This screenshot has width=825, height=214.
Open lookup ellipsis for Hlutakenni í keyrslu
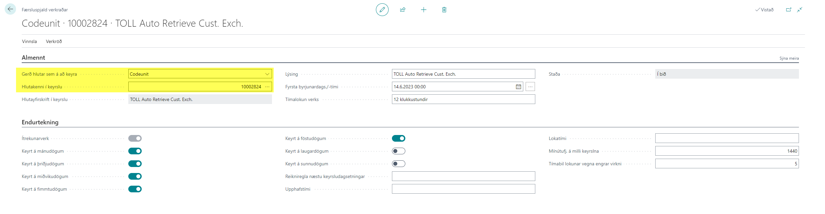(267, 87)
